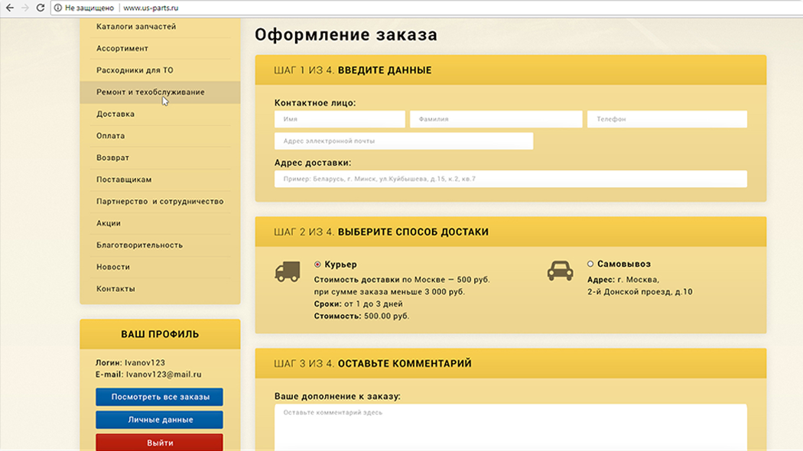803x451 pixels.
Task: Click 'ШАГ 1 ИЗ 4. ВВЕДИТЕ ДАННЫЕ' header
Action: coord(353,70)
